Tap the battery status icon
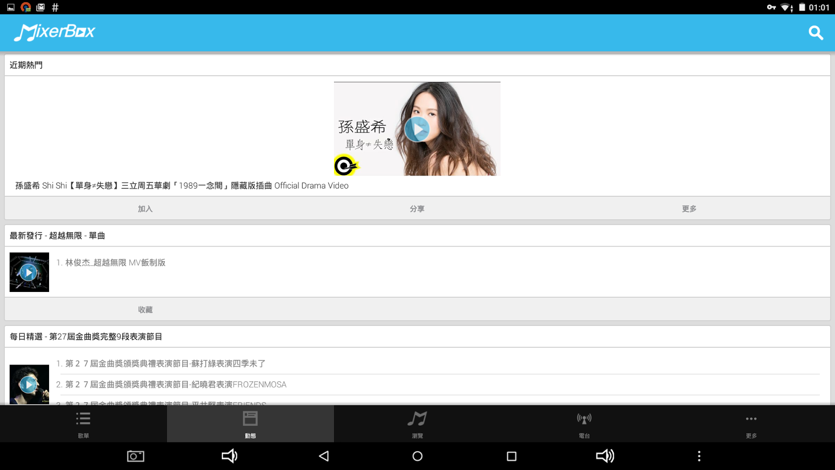 802,7
